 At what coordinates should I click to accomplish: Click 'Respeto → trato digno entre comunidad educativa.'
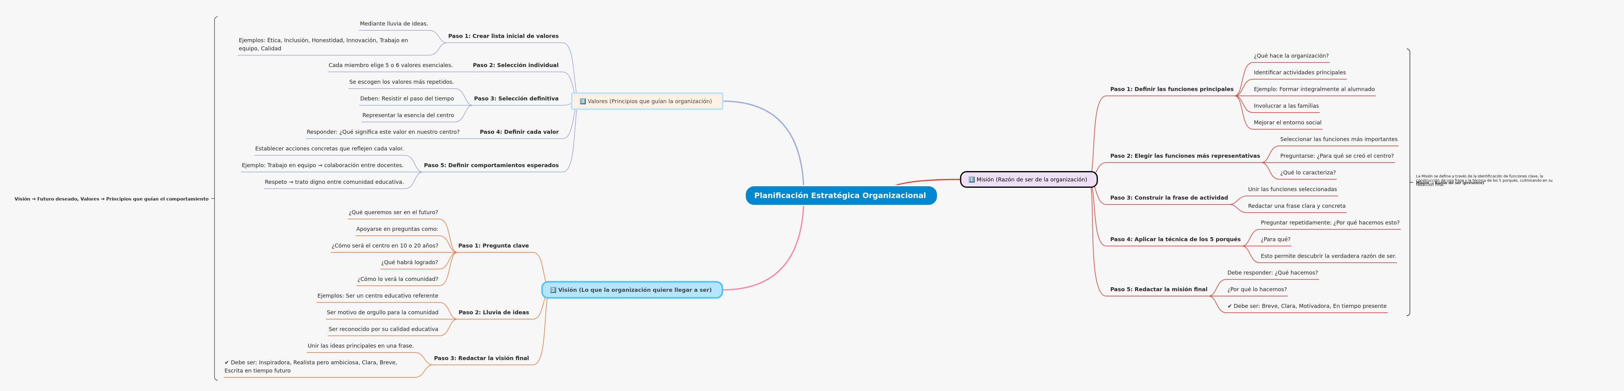click(x=334, y=182)
